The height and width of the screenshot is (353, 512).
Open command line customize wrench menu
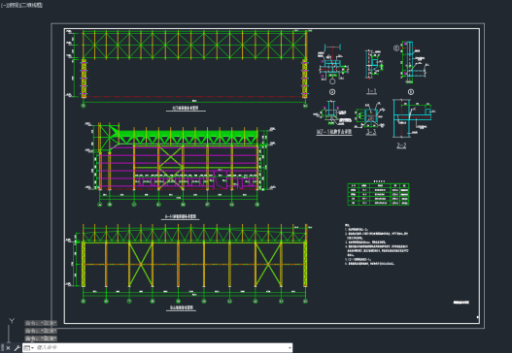pyautogui.click(x=17, y=348)
